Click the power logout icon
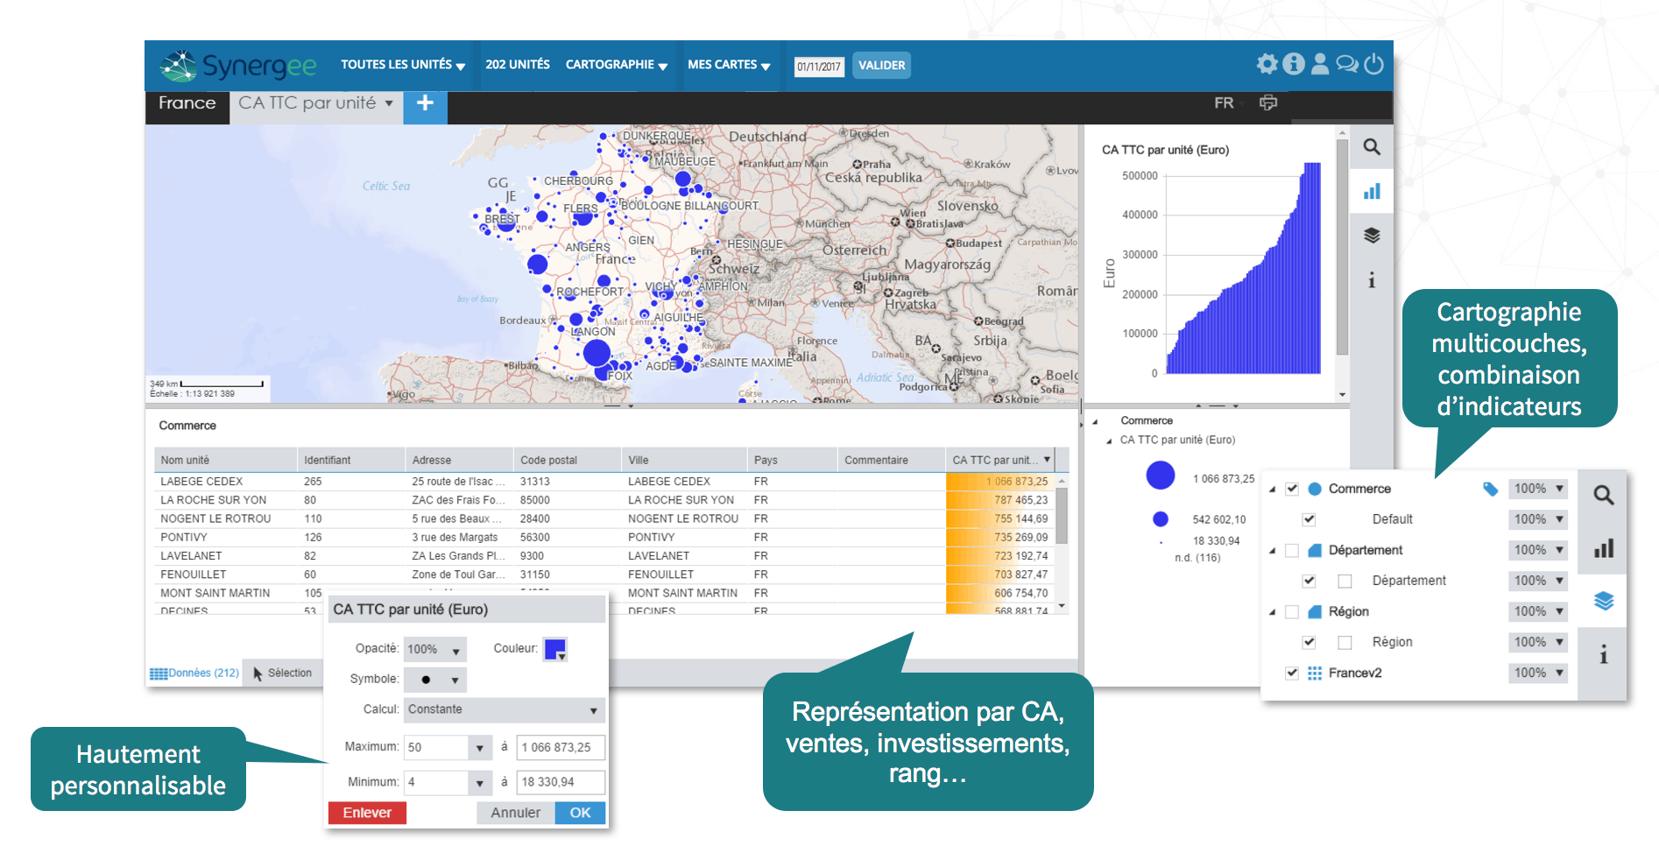 (x=1374, y=64)
